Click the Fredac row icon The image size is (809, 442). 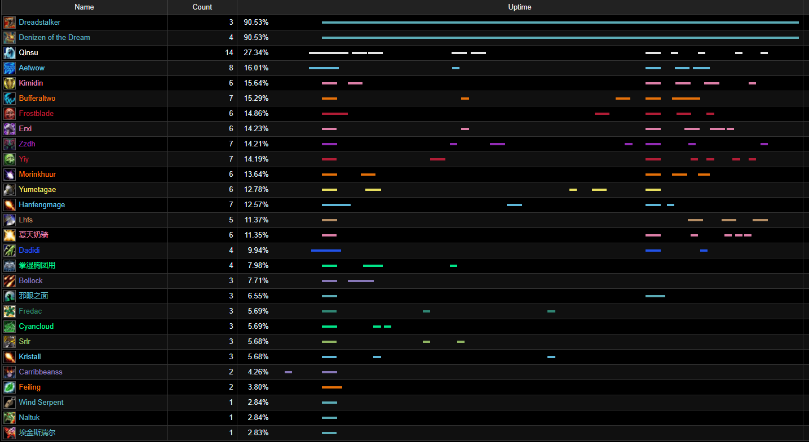(10, 311)
